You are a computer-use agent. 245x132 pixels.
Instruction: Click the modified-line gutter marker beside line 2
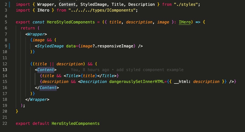click(x=9, y=4)
